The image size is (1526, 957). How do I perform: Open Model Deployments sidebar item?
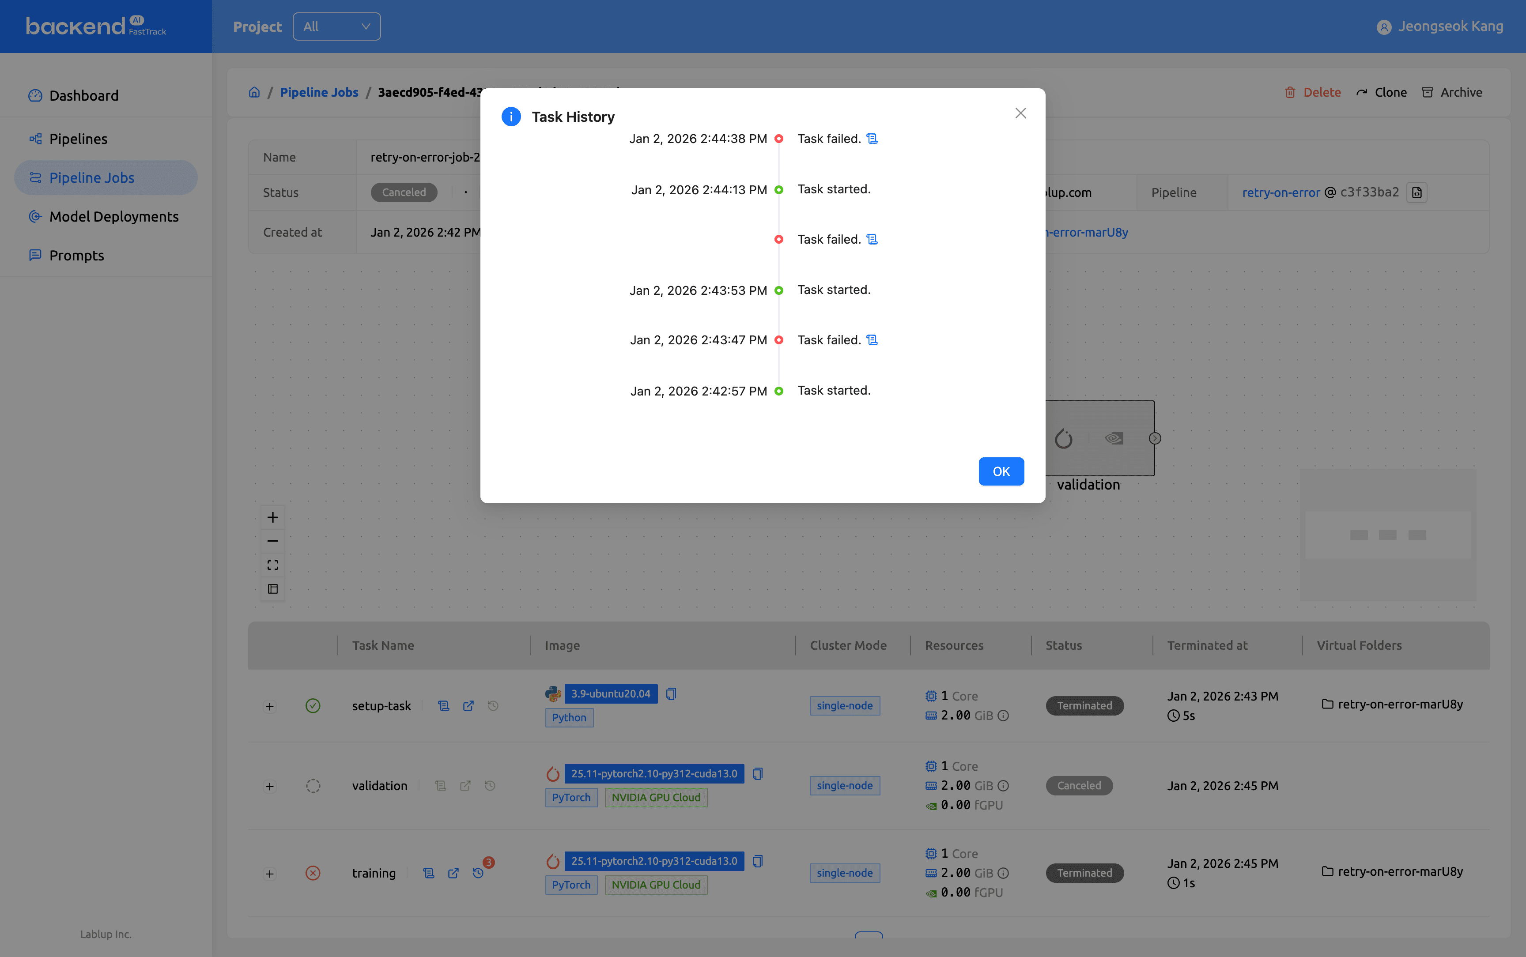point(114,216)
